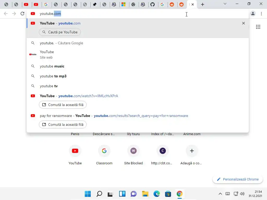Viewport: 267px width, 200px height.
Task: Click the Personalizează Chrome button
Action: pos(238,179)
